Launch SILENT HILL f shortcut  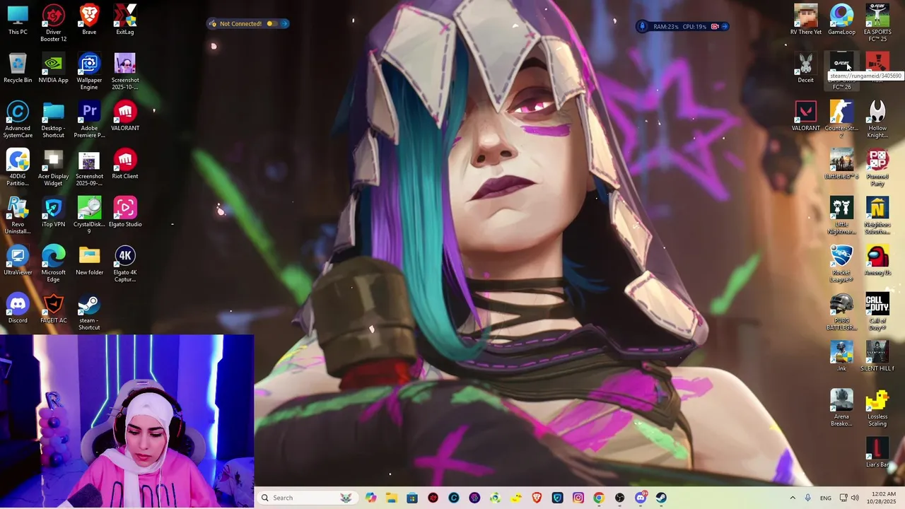[x=877, y=356]
